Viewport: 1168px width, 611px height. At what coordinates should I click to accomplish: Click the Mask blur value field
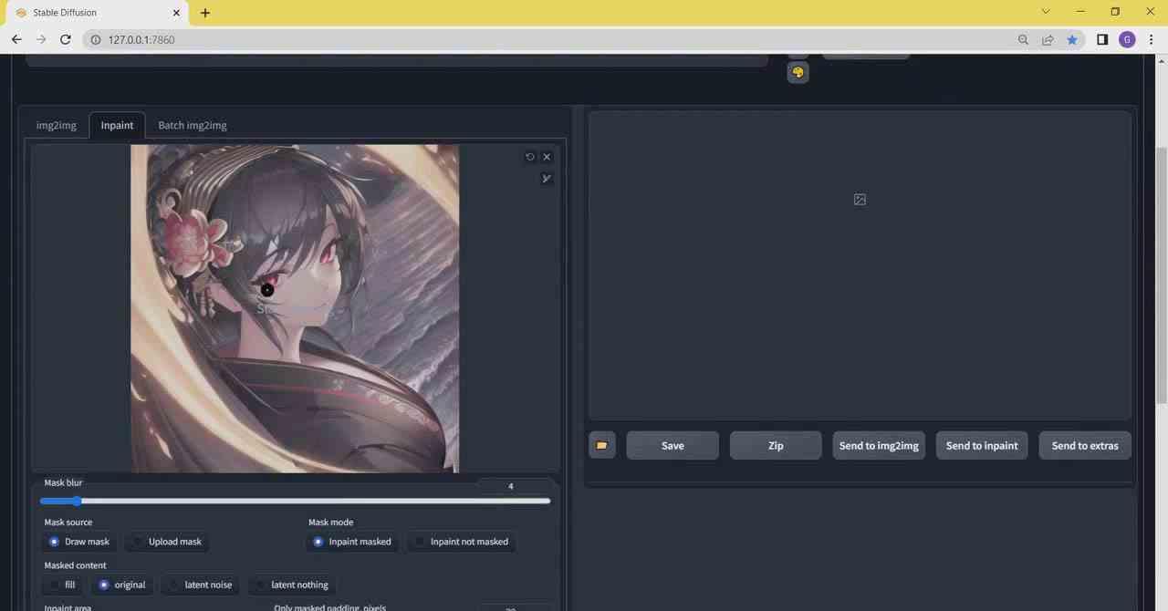(510, 486)
